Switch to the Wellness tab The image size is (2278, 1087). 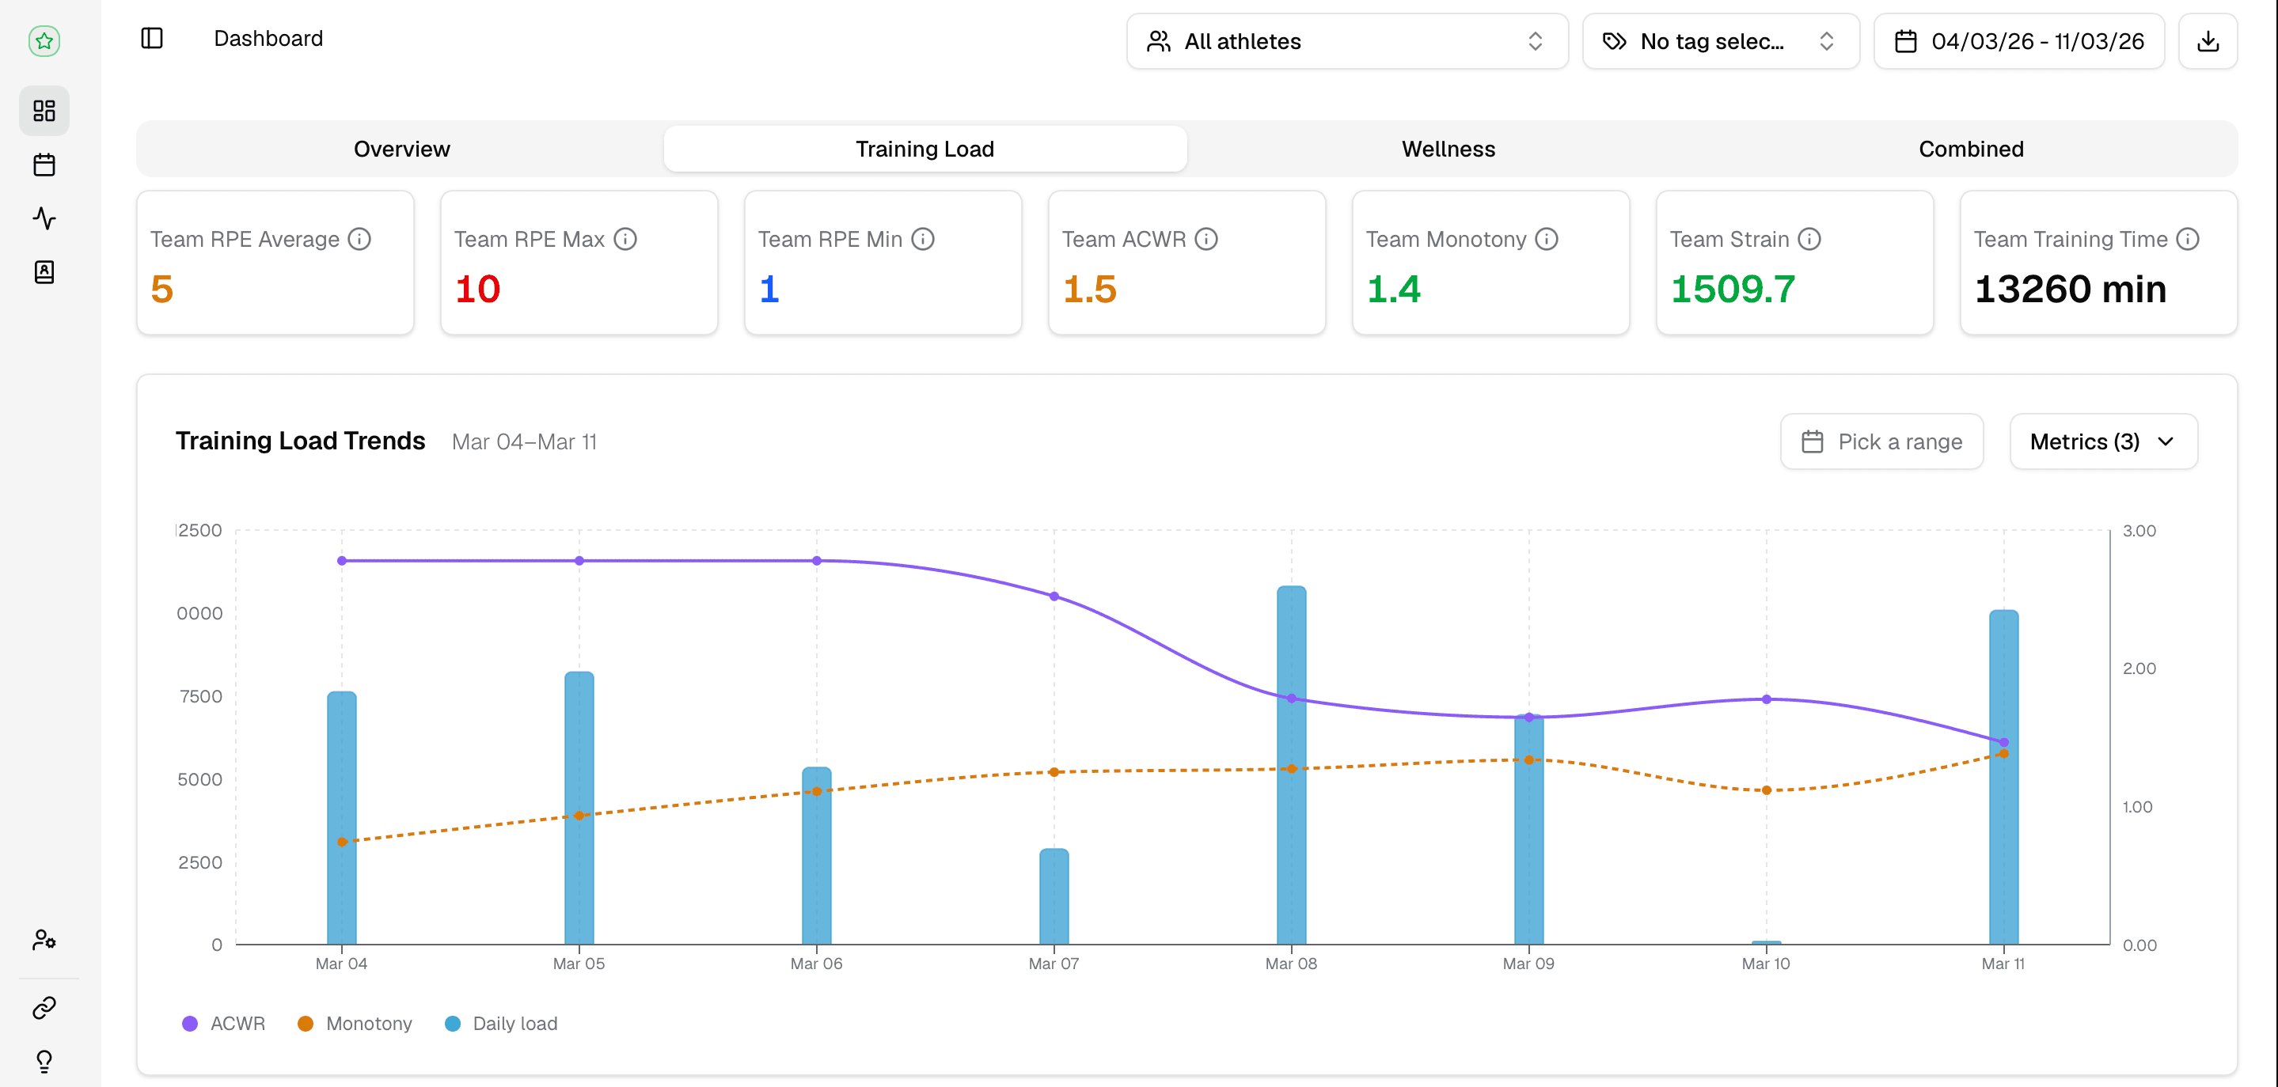[x=1448, y=150]
